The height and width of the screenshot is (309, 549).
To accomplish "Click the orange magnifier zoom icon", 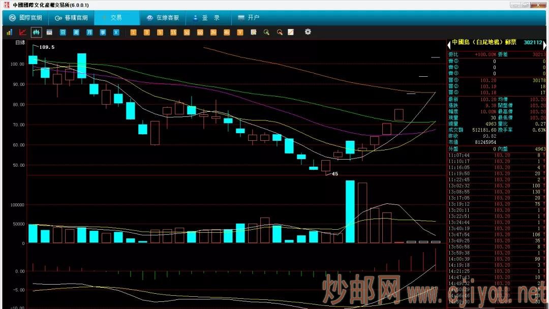I will click(280, 32).
